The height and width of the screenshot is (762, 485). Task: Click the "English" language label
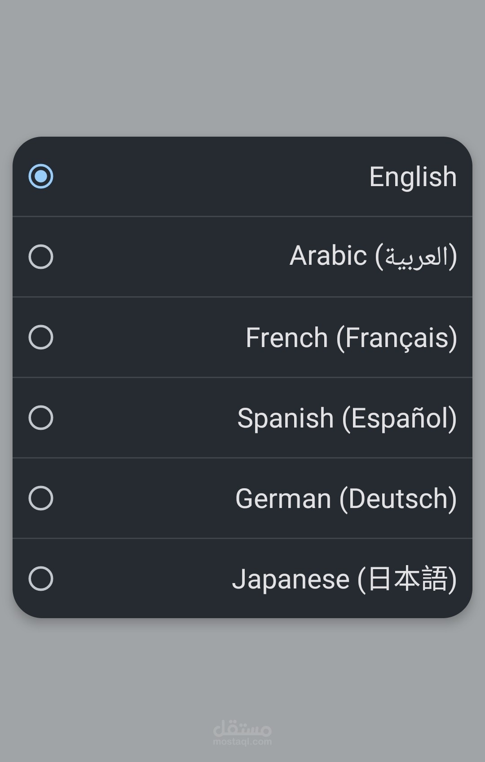[413, 177]
